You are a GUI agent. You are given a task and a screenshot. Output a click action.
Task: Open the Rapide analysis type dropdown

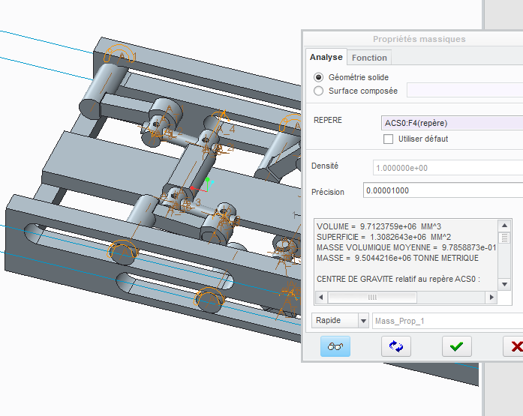click(339, 321)
